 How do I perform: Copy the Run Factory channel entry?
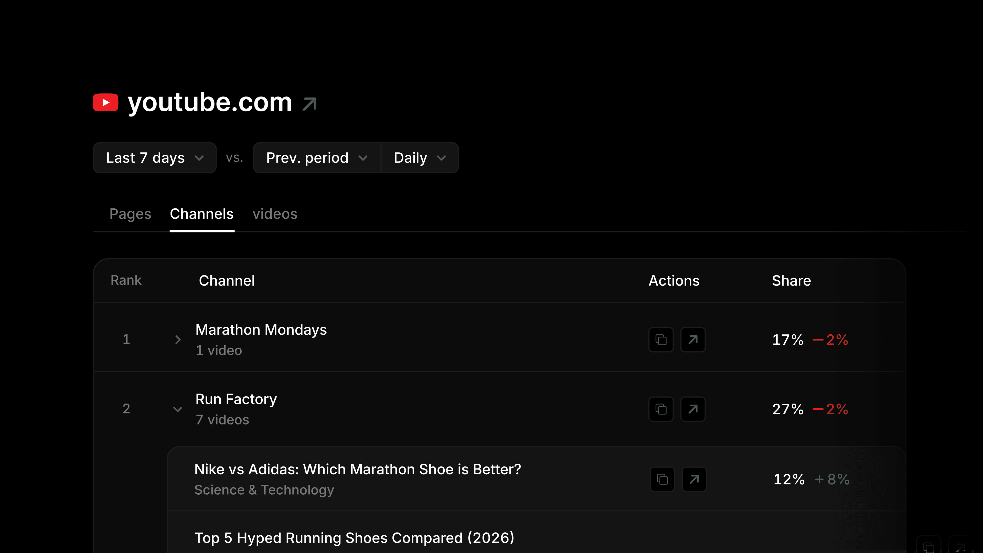click(x=661, y=409)
